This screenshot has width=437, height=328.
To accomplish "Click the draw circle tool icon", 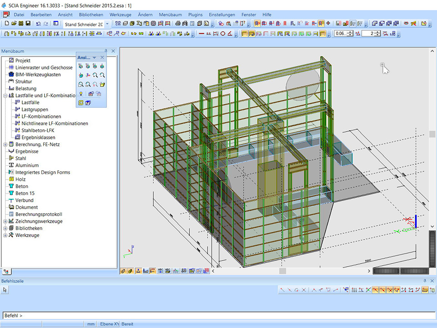I will pos(223,33).
